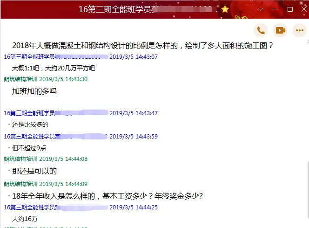Start a video call
This screenshot has height=228, width=309.
(x=280, y=30)
